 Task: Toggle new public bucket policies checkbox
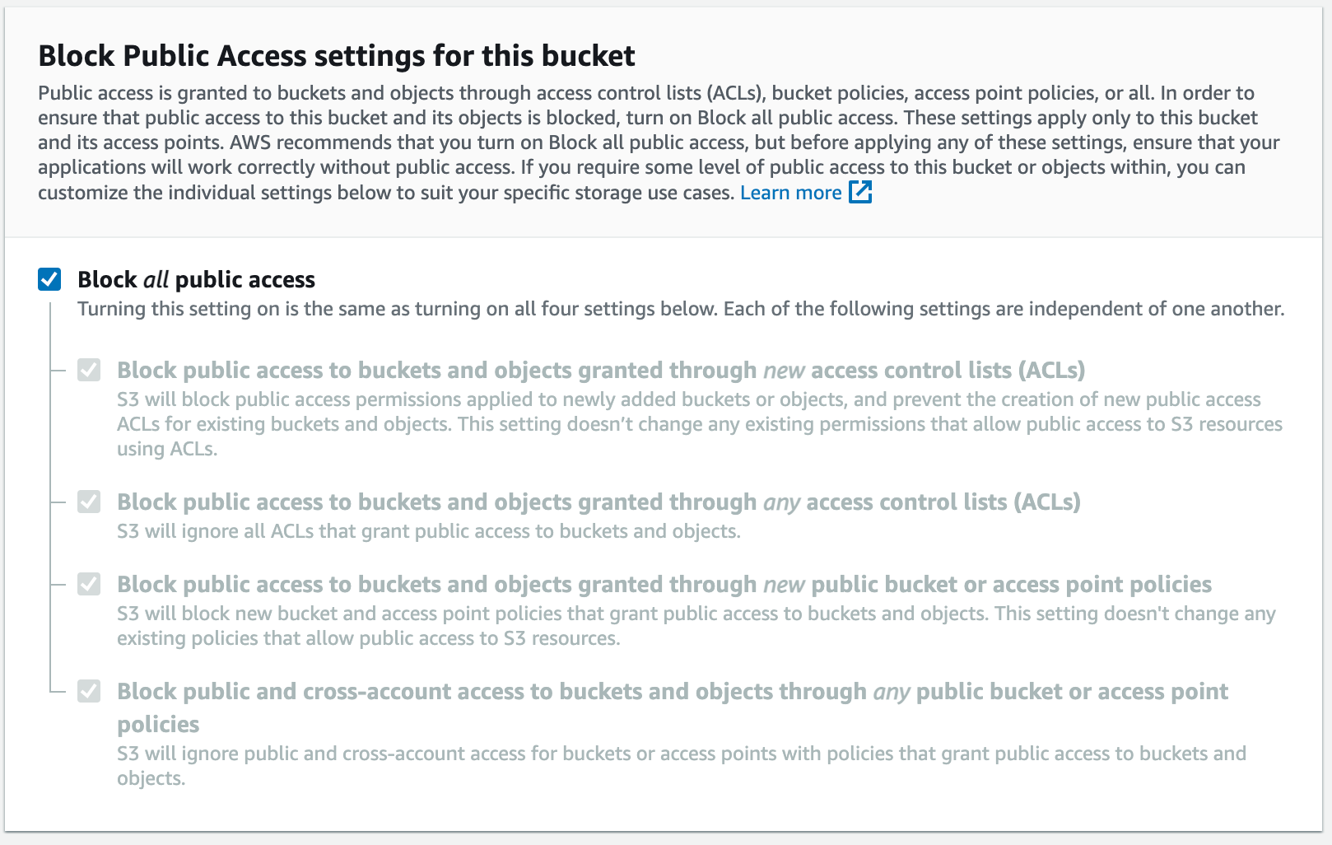coord(89,584)
